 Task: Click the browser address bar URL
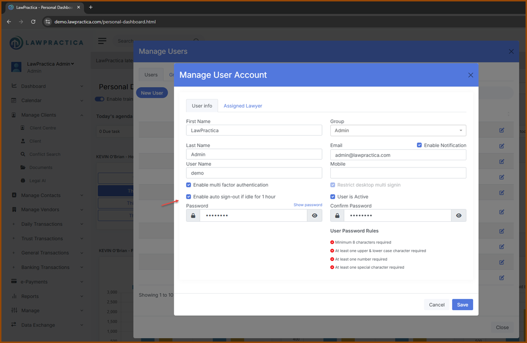coord(105,22)
